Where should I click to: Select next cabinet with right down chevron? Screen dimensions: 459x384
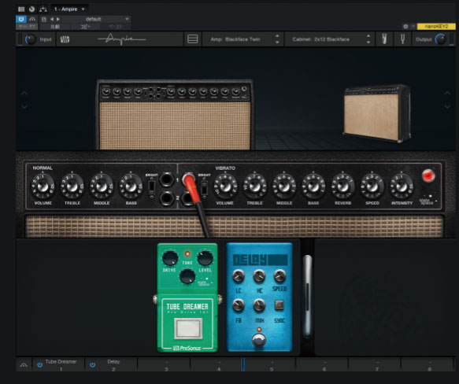coord(447,106)
